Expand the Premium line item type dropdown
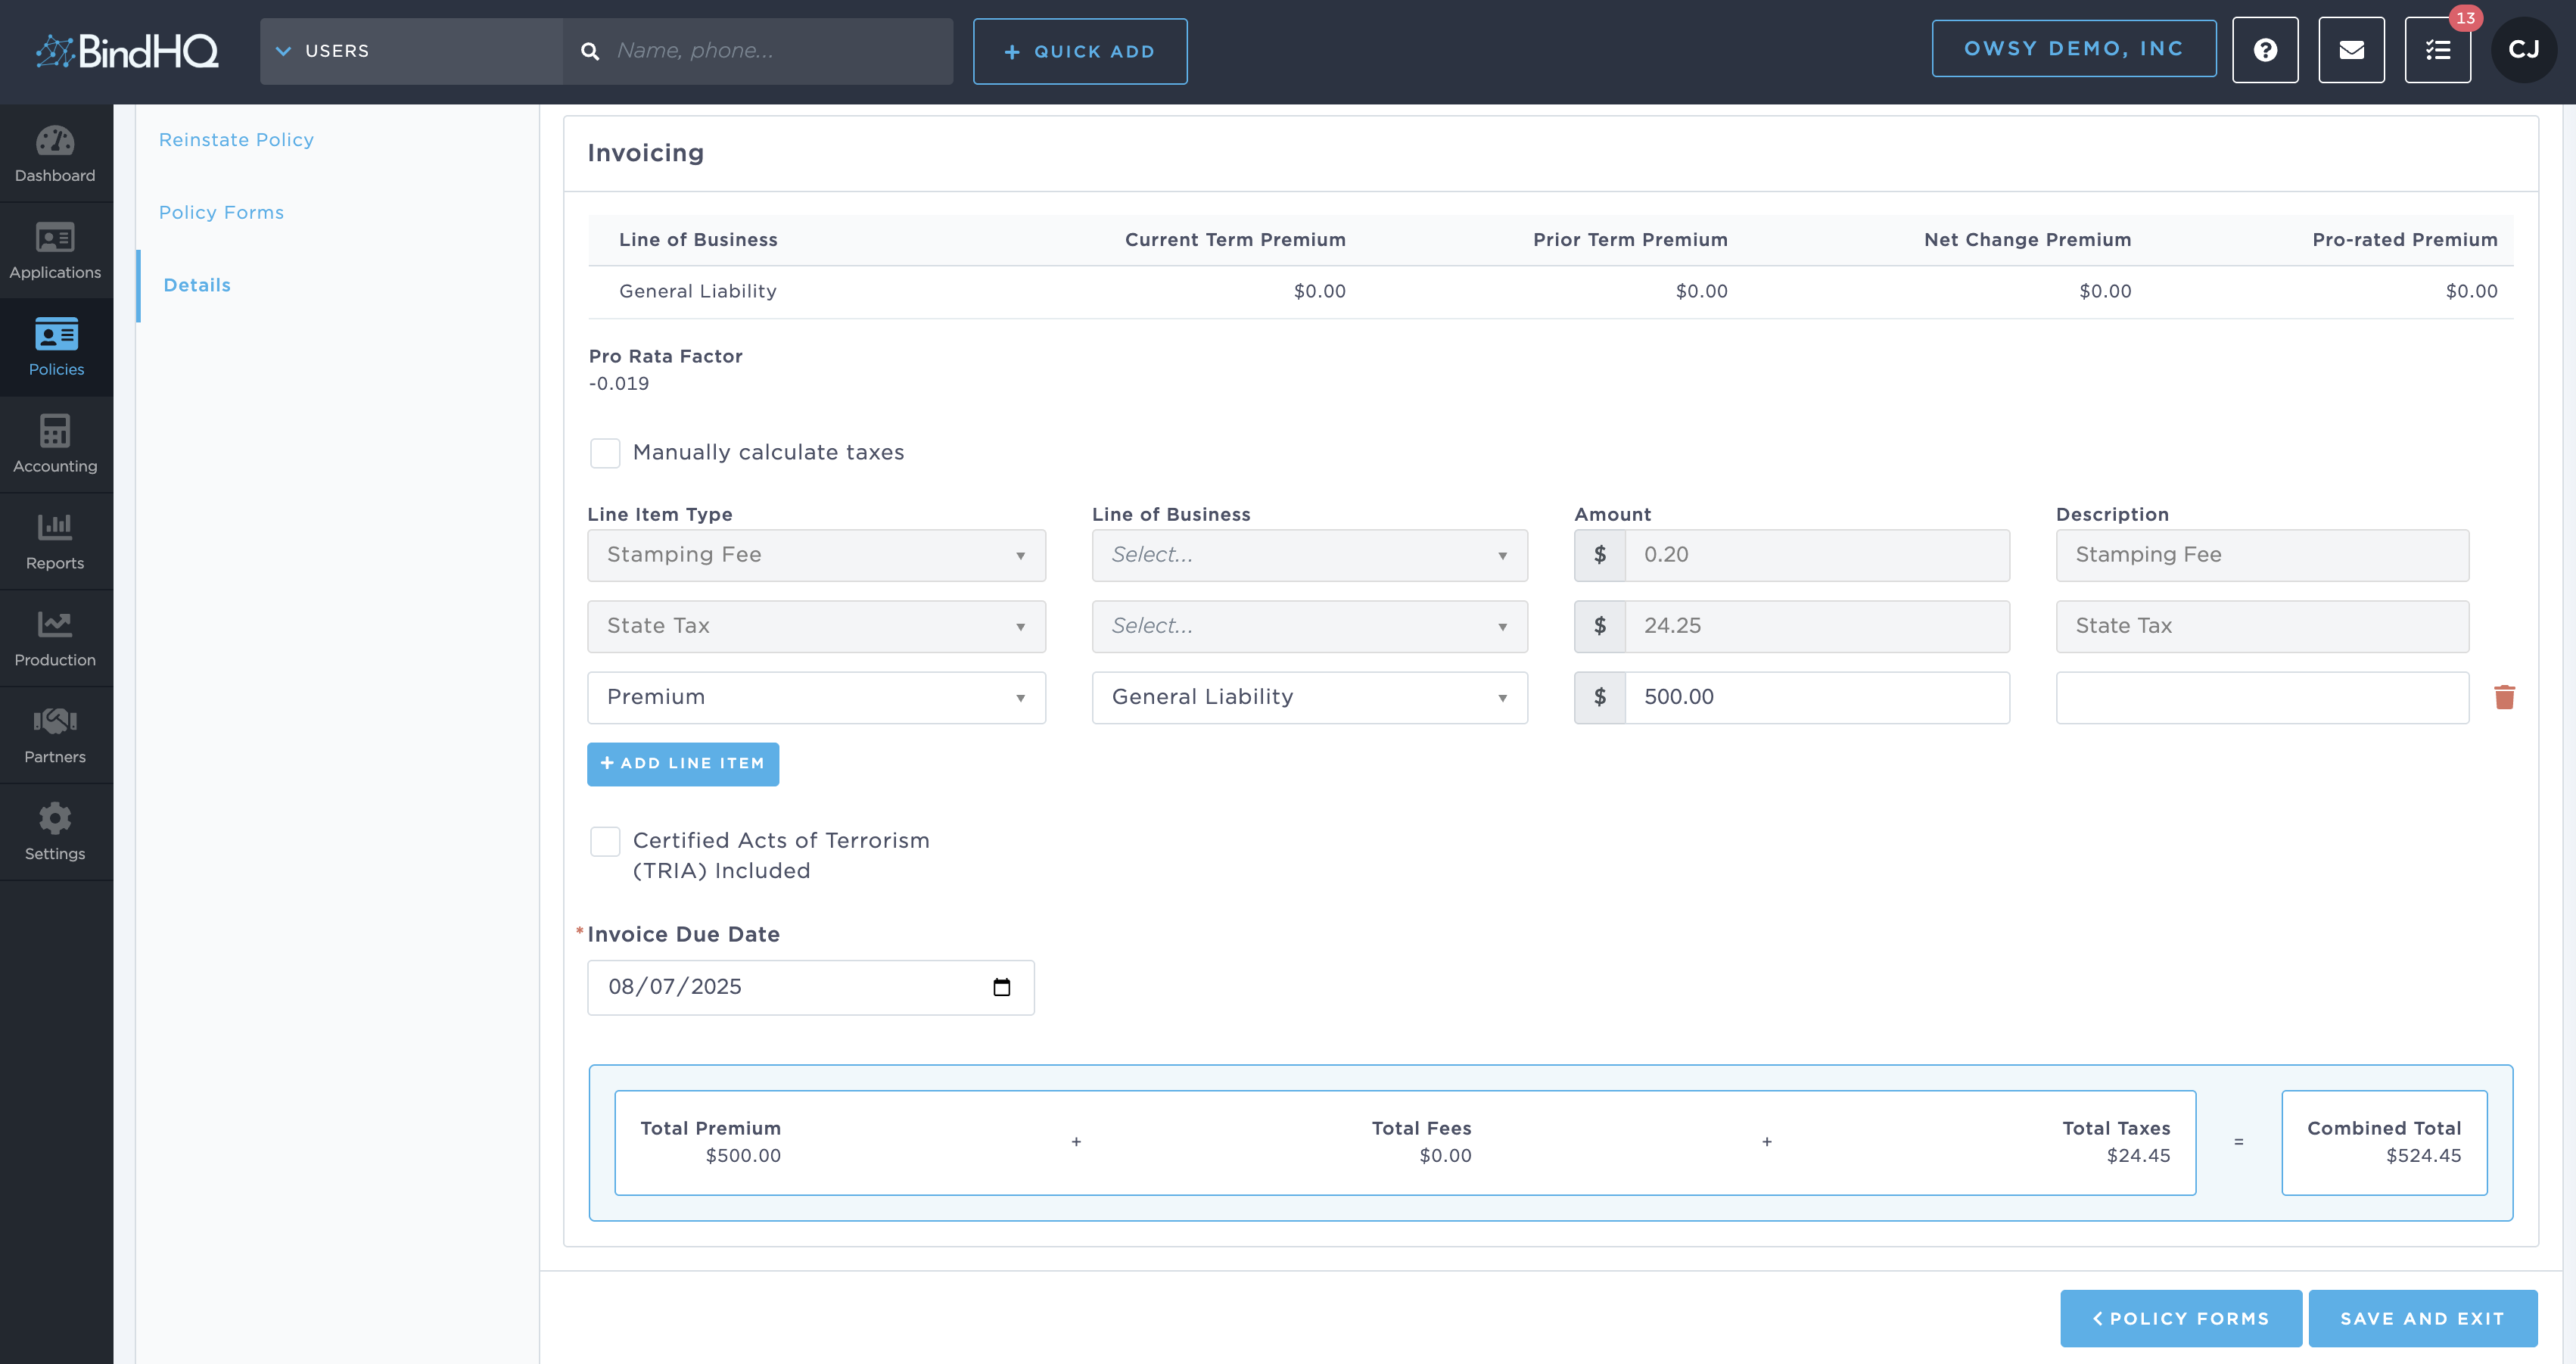2576x1364 pixels. [816, 697]
